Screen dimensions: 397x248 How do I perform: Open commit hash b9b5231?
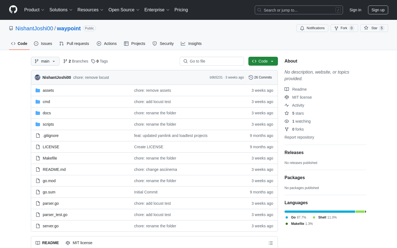[x=216, y=77]
